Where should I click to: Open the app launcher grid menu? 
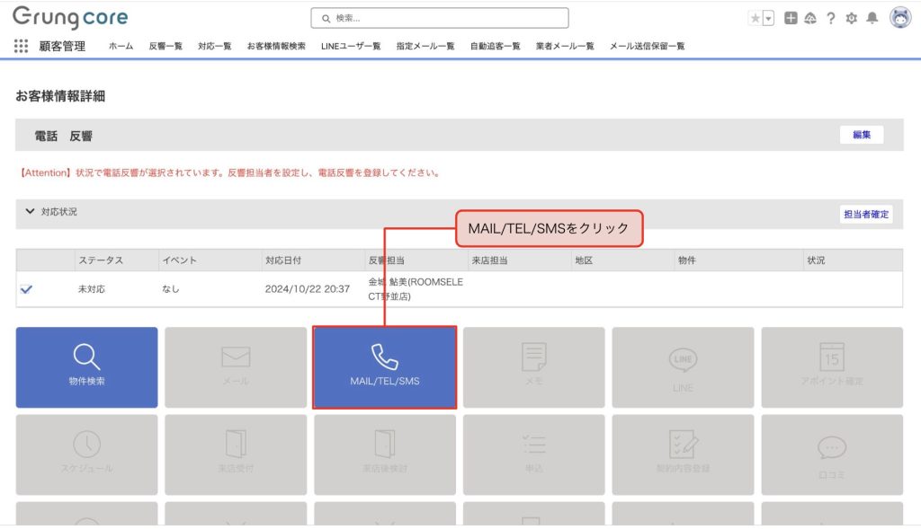(21, 46)
